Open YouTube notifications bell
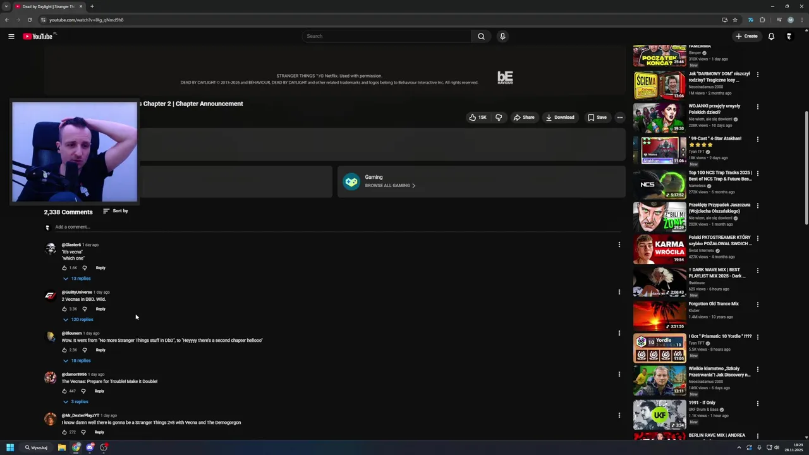 (771, 36)
